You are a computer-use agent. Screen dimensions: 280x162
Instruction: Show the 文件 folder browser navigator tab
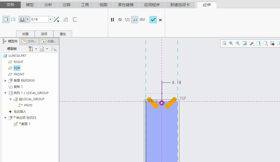click(x=29, y=41)
